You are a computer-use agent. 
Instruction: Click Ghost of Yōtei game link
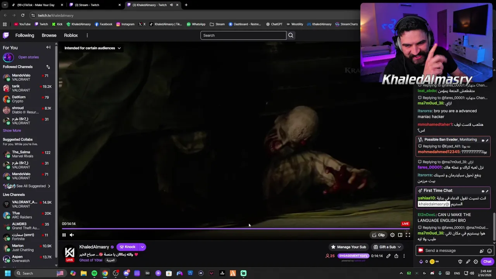[x=91, y=260]
